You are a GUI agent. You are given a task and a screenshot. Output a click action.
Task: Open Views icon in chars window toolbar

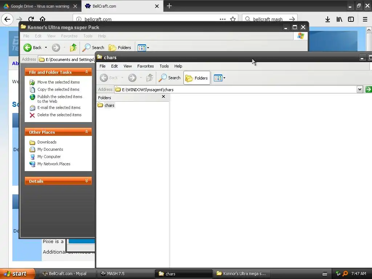pos(218,78)
